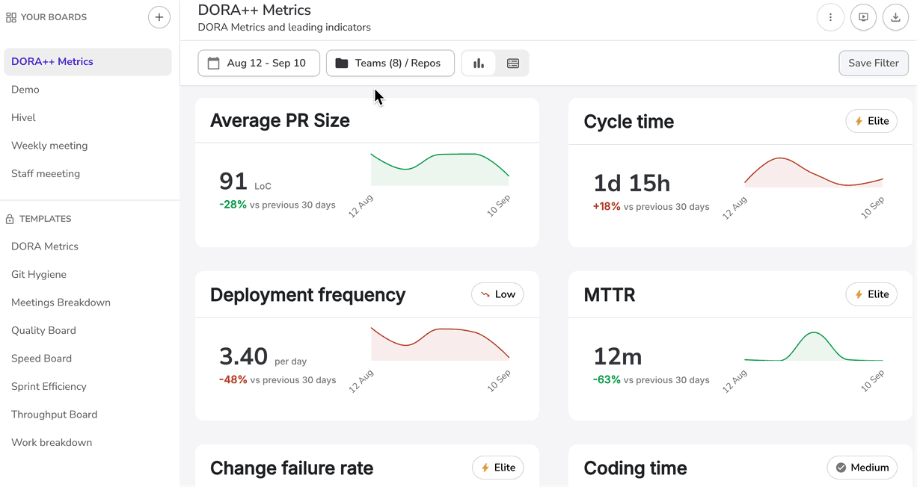Click the Save Filter button
Viewport: 917px width, 487px height.
tap(873, 63)
